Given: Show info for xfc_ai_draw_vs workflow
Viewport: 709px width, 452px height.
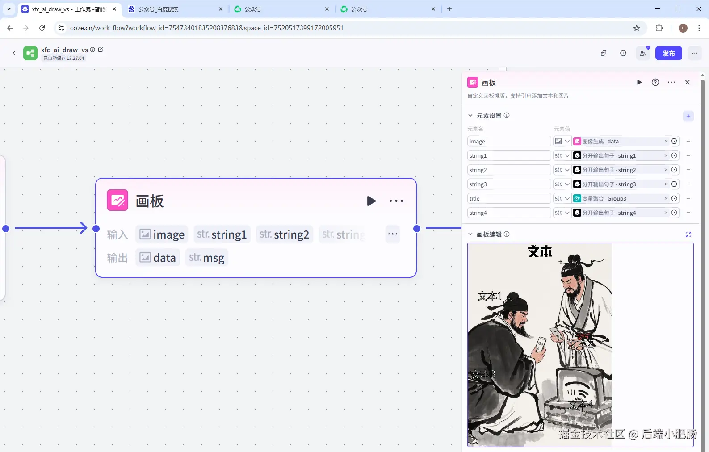Looking at the screenshot, I should pyautogui.click(x=92, y=50).
